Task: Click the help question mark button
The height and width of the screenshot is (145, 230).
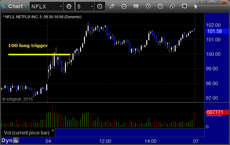Action: [x=200, y=2]
